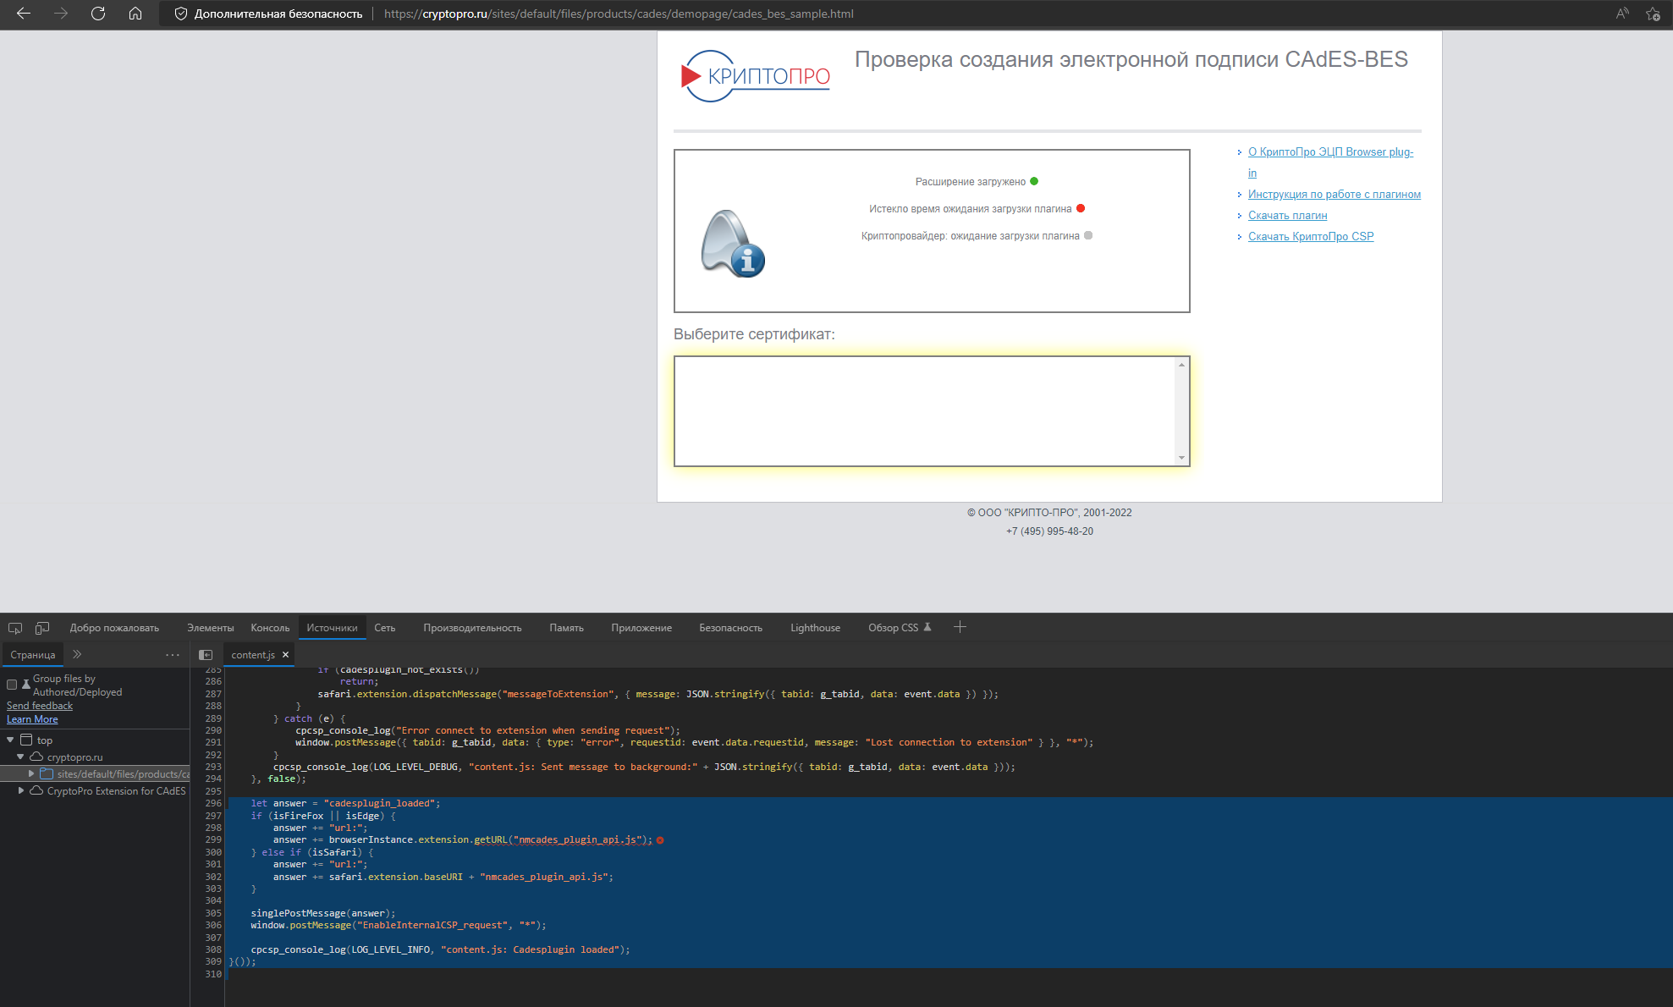Click the address bar URL
This screenshot has height=1007, width=1673.
point(619,14)
